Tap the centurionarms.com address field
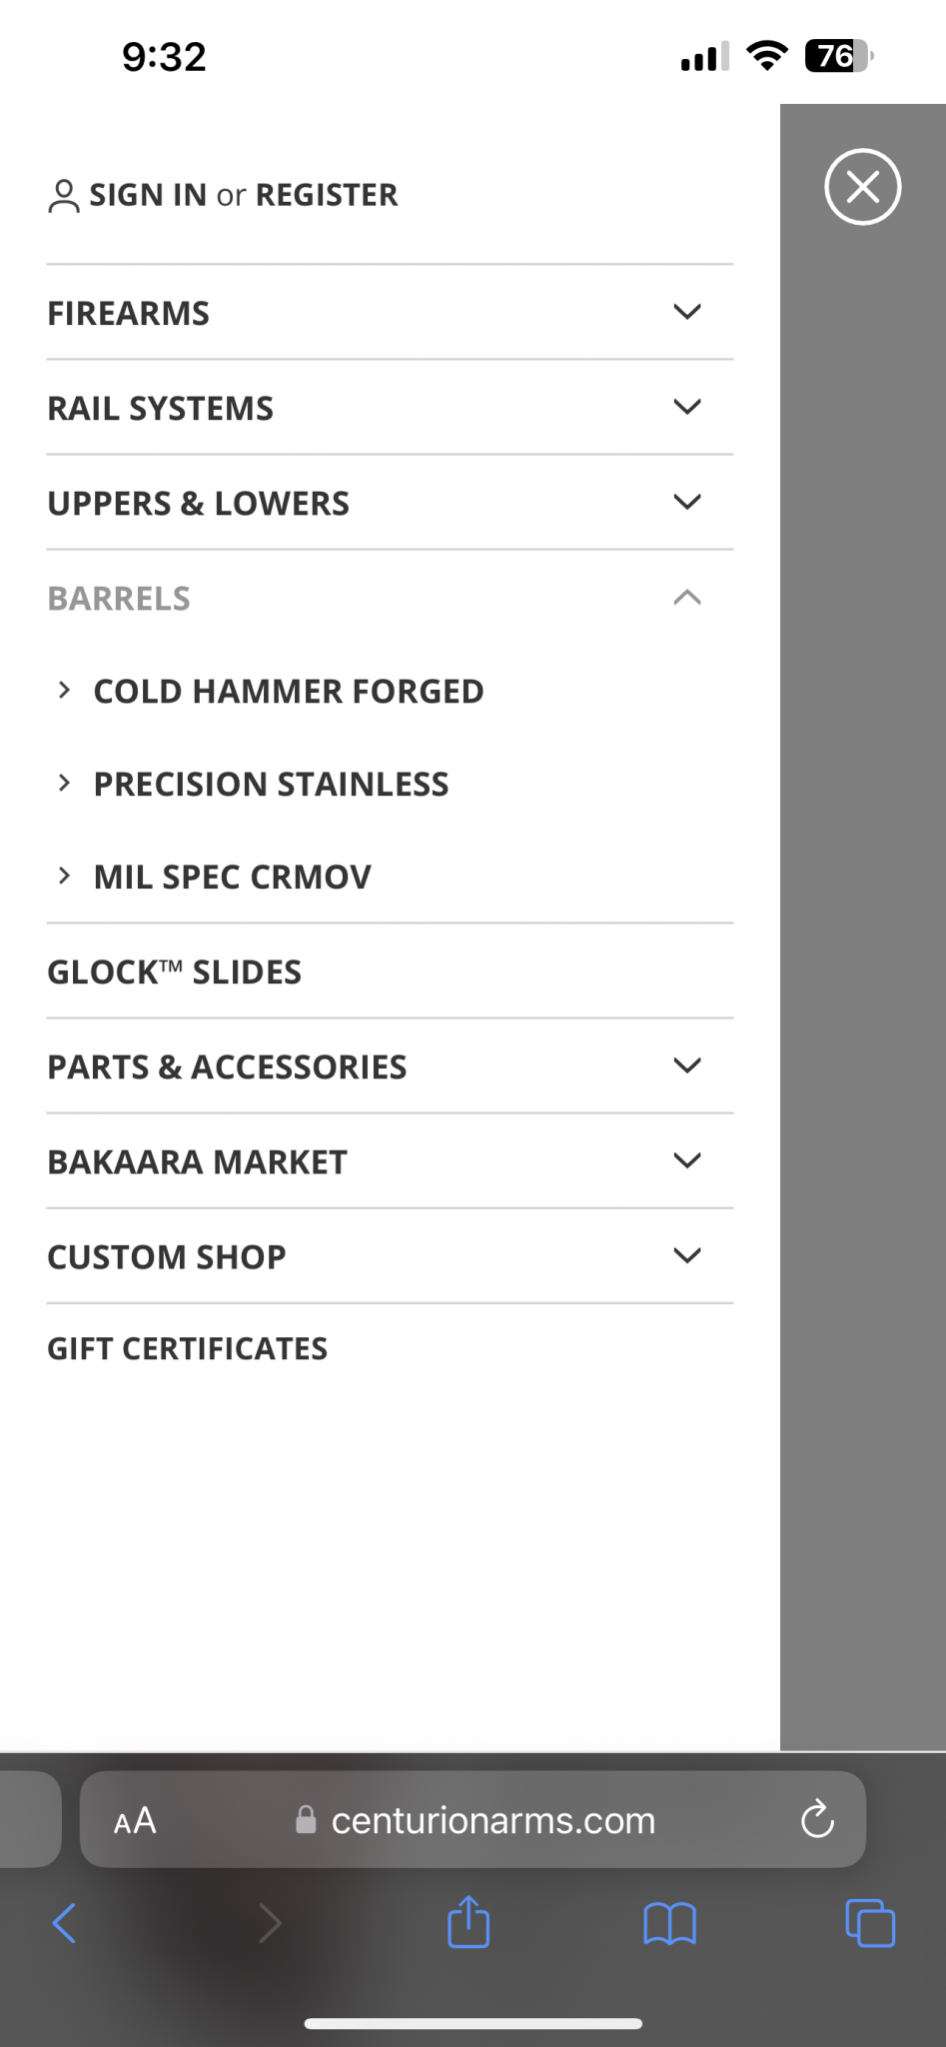The image size is (946, 2047). 473,1820
